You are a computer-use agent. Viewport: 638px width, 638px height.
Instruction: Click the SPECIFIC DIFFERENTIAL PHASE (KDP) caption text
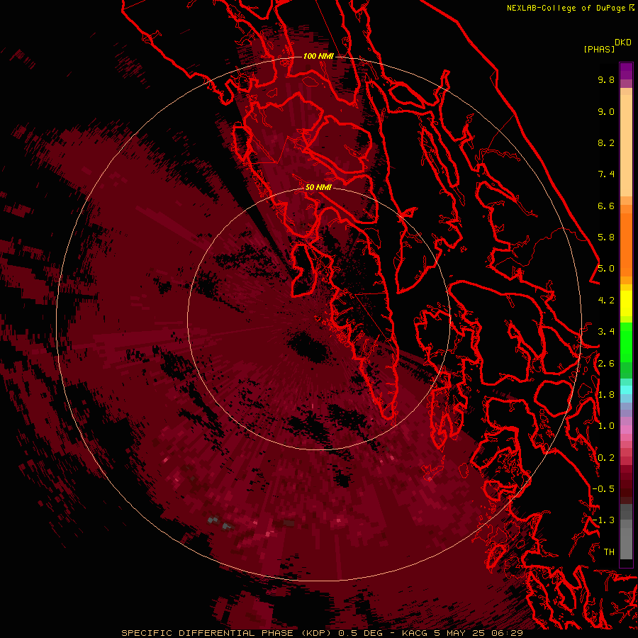pyautogui.click(x=225, y=633)
